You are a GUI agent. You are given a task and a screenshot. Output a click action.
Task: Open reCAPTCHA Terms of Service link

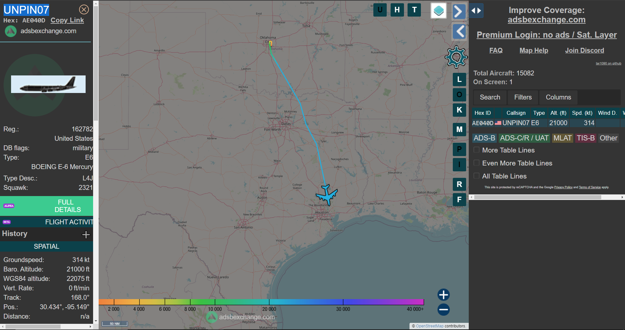(590, 187)
